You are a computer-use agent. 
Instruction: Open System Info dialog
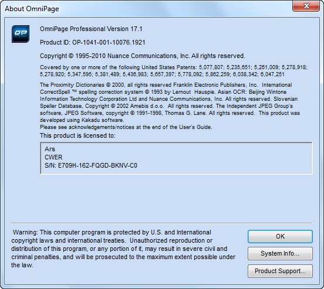point(280,253)
